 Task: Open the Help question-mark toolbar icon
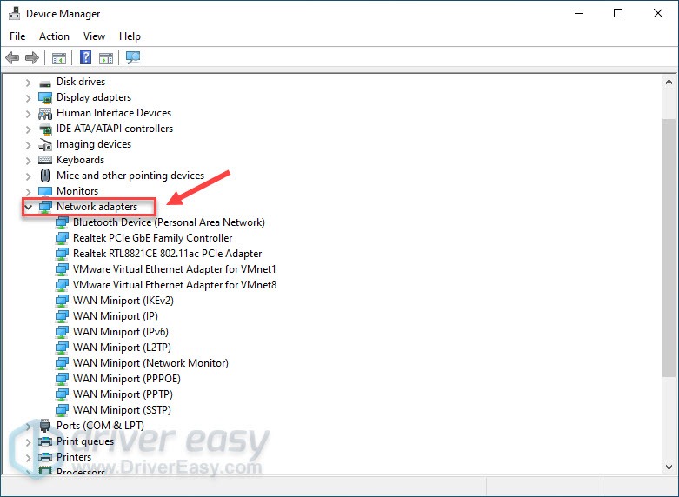[86, 57]
